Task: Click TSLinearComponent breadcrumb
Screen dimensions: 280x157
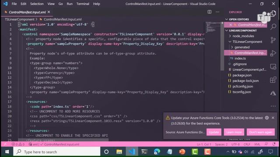Action: pyautogui.click(x=19, y=19)
